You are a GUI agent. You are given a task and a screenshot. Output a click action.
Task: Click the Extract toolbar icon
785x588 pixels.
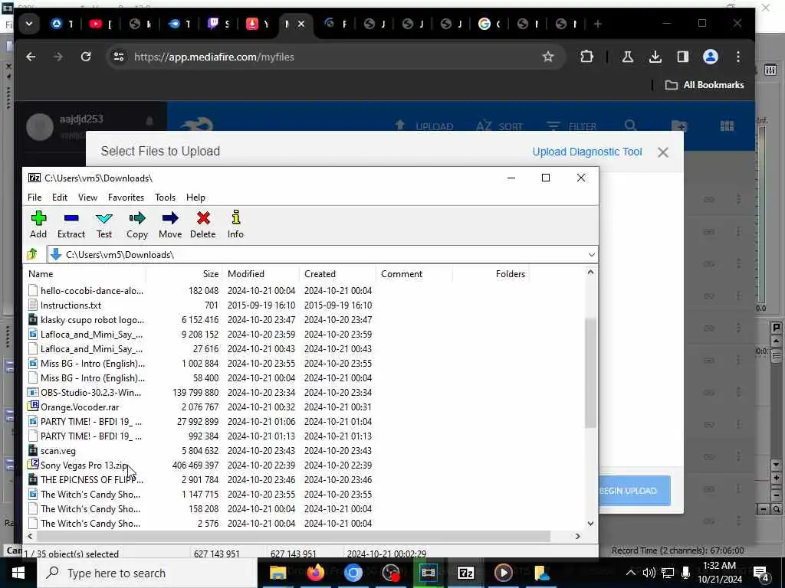point(71,224)
